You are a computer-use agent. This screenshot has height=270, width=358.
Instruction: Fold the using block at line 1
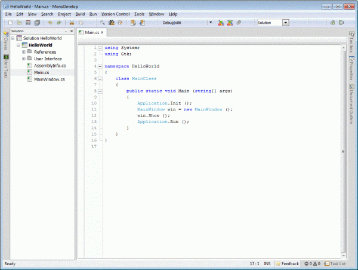click(x=100, y=48)
